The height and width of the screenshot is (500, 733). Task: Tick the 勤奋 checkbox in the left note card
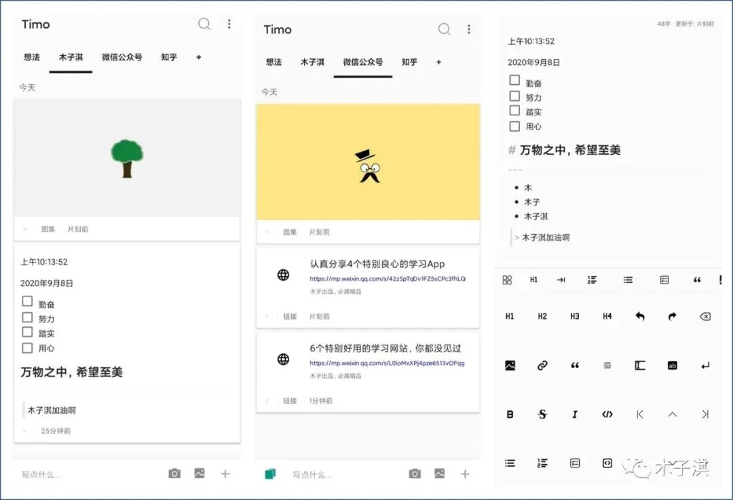coord(28,301)
